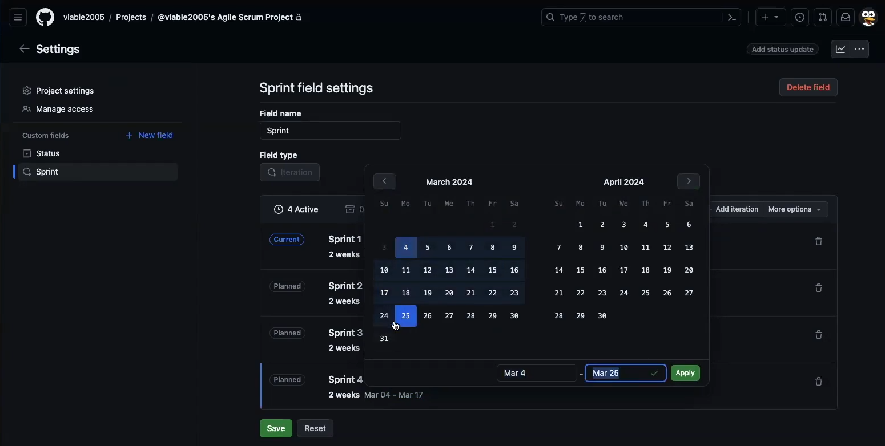Delete Sprint 4 with trash icon
This screenshot has width=885, height=446.
click(x=819, y=382)
